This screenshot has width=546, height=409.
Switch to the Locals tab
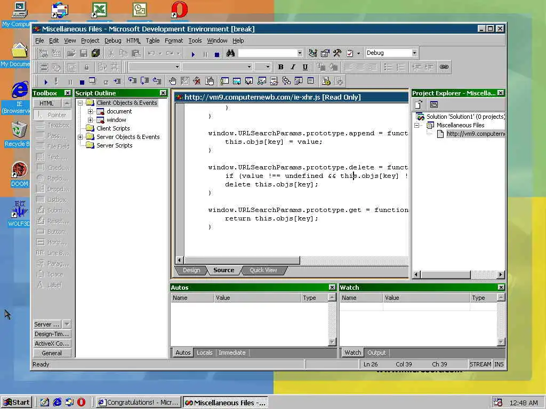click(x=204, y=353)
